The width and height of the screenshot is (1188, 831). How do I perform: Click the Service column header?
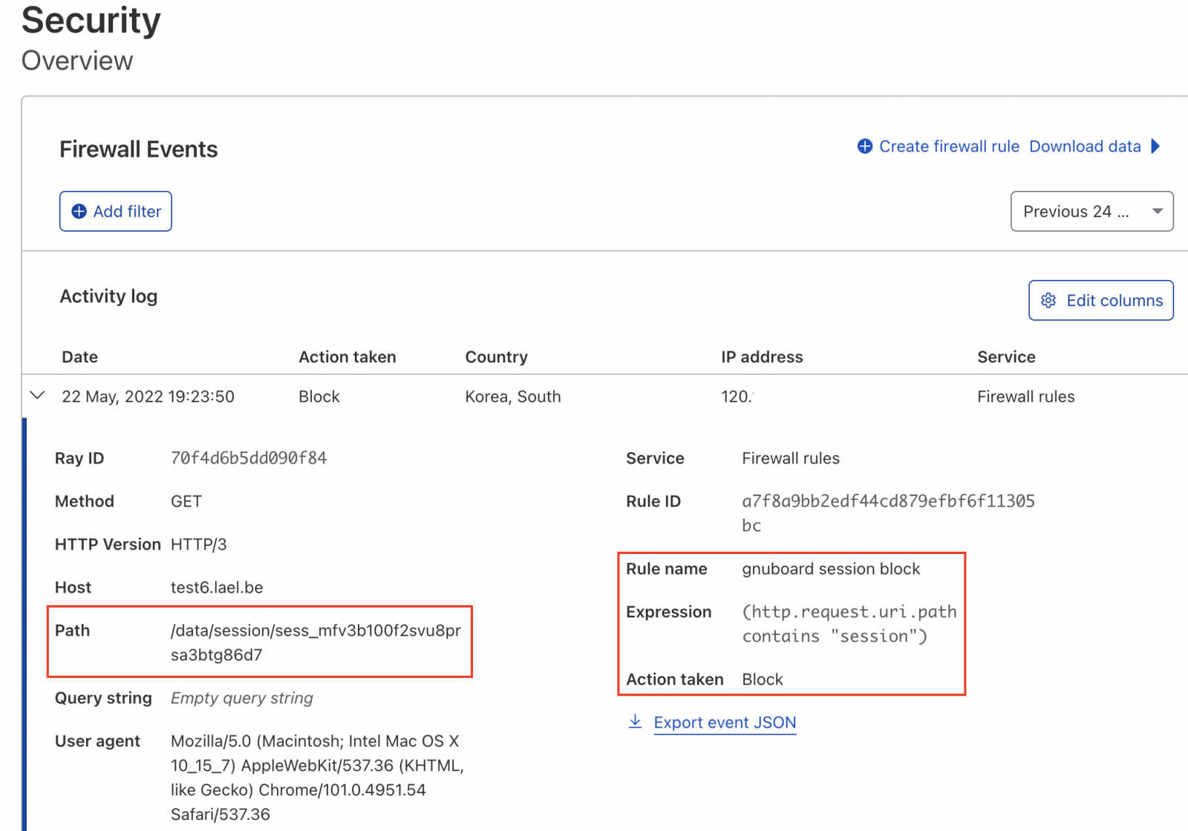(1006, 357)
